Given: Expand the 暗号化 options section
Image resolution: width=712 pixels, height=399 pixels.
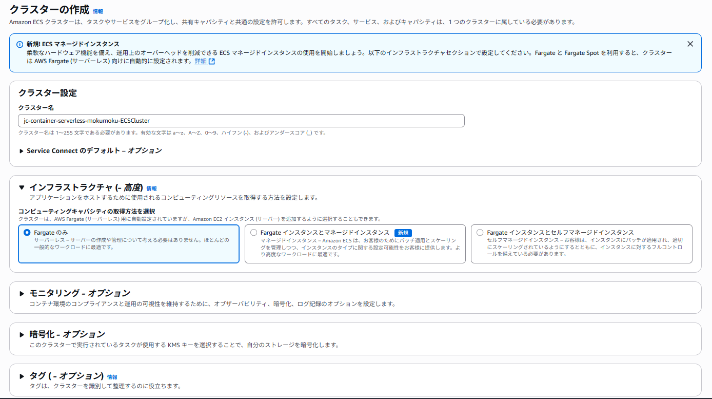Looking at the screenshot, I should pos(22,334).
